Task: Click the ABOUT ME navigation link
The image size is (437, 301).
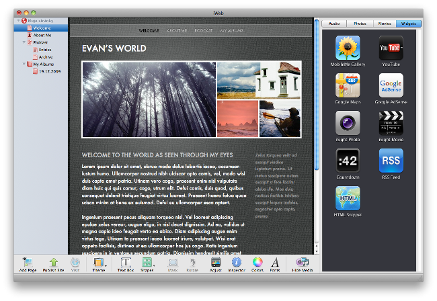Action: 177,31
